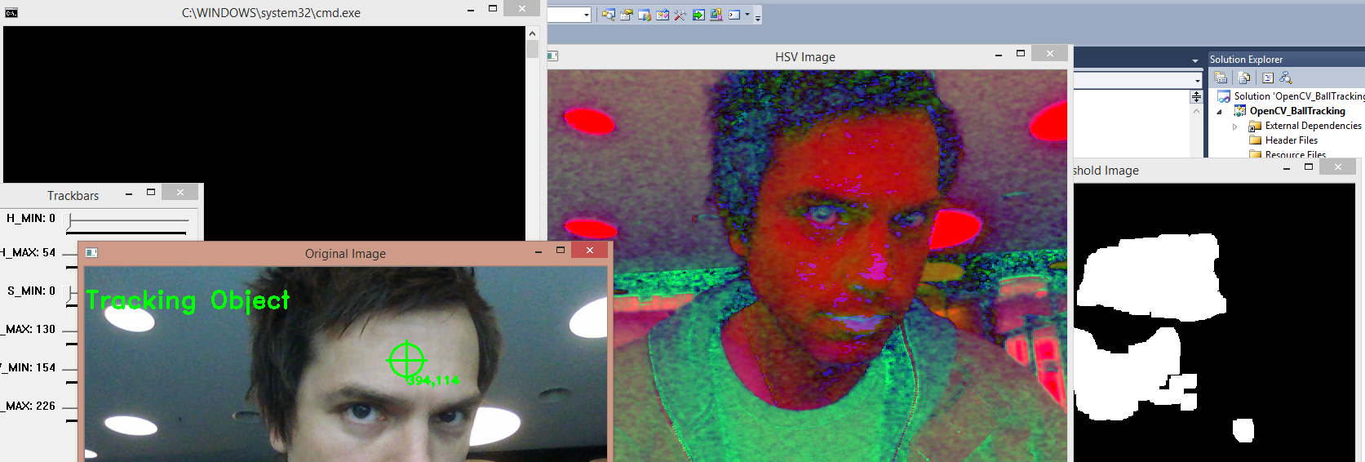The height and width of the screenshot is (462, 1365).
Task: Click the editor split-window handle icon
Action: (1196, 96)
